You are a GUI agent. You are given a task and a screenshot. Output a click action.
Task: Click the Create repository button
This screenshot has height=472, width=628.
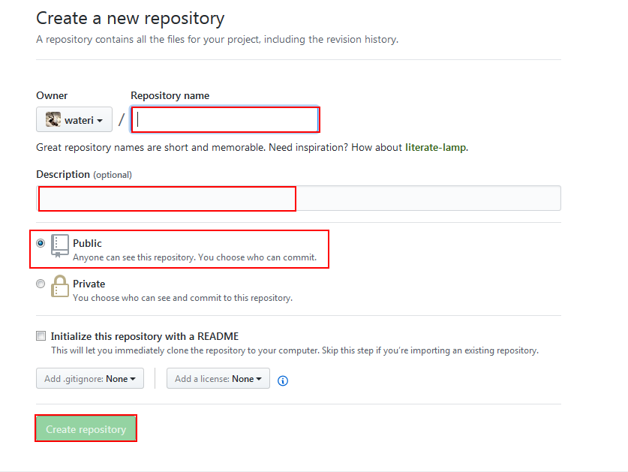click(86, 428)
